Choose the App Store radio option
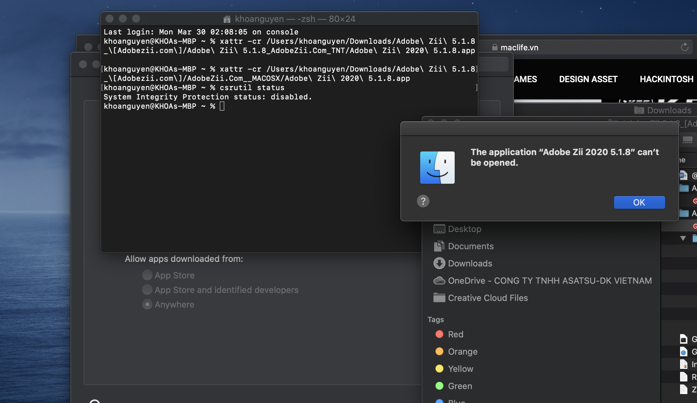Viewport: 697px width, 403px height. click(x=147, y=275)
